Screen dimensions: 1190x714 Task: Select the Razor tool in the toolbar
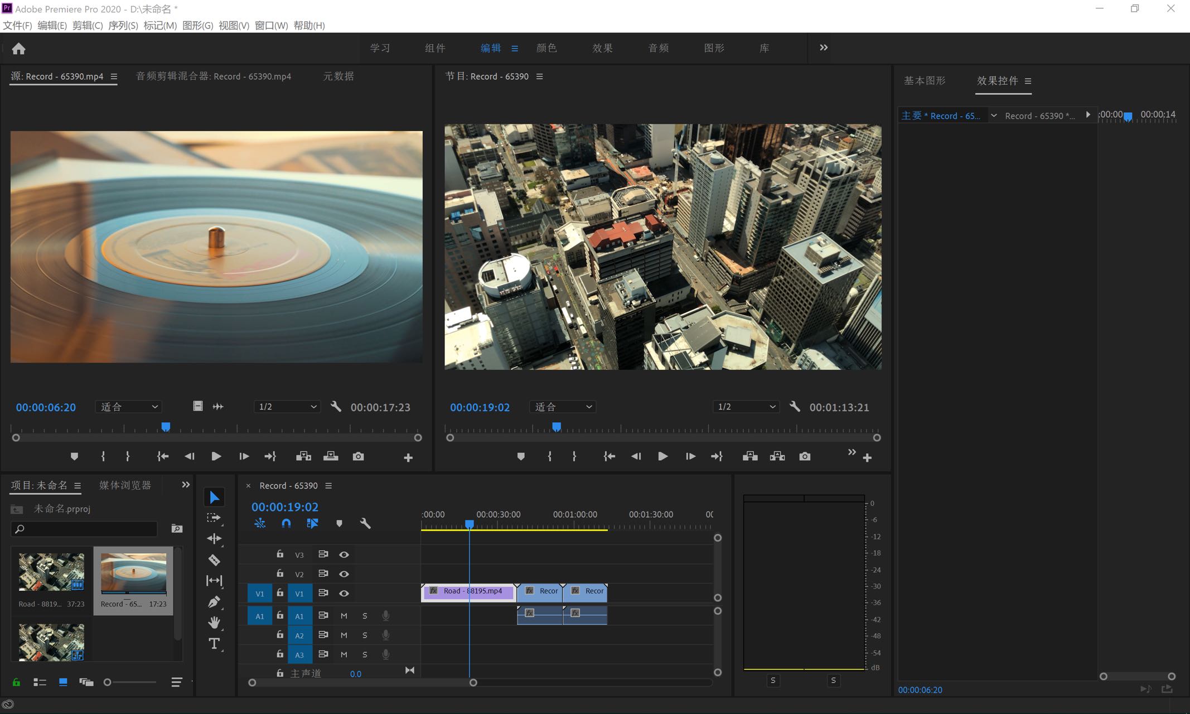(214, 560)
